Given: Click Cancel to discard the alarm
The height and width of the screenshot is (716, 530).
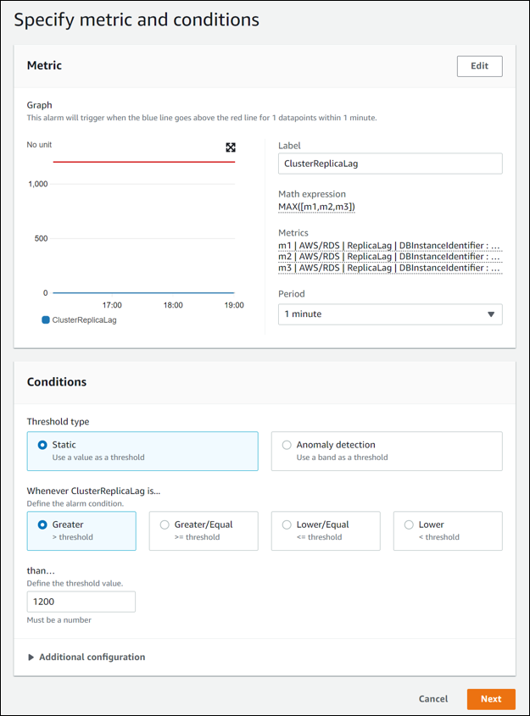Looking at the screenshot, I should [x=432, y=698].
